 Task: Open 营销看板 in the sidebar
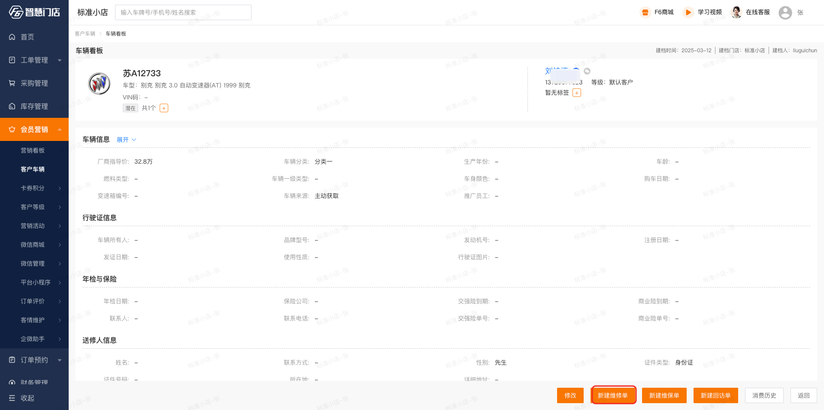pyautogui.click(x=33, y=150)
